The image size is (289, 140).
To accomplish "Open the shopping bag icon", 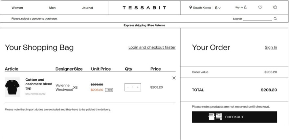I will tap(275, 7).
